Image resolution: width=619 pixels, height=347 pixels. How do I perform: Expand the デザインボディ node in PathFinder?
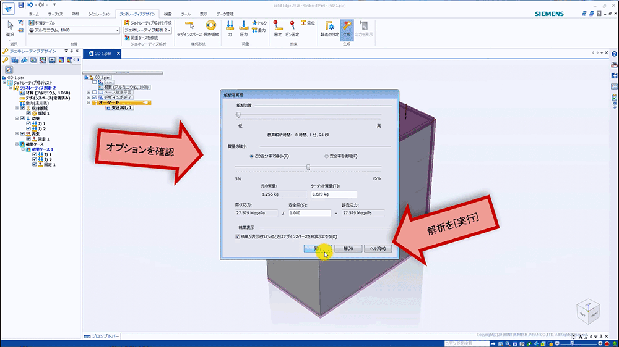pyautogui.click(x=89, y=98)
